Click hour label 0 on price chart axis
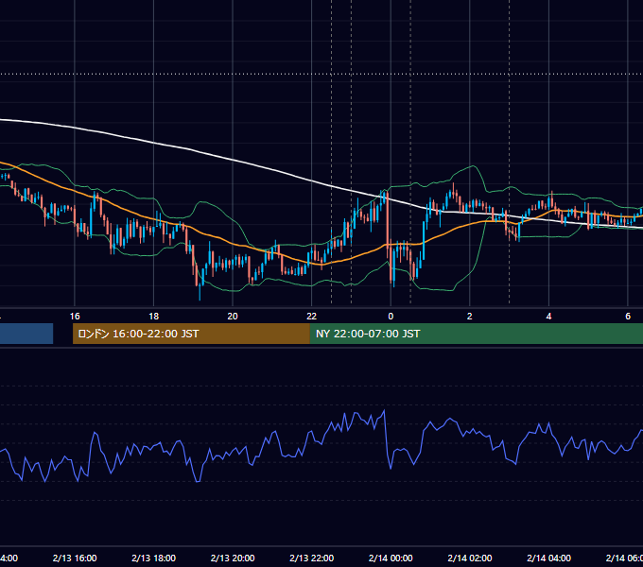 coord(391,317)
